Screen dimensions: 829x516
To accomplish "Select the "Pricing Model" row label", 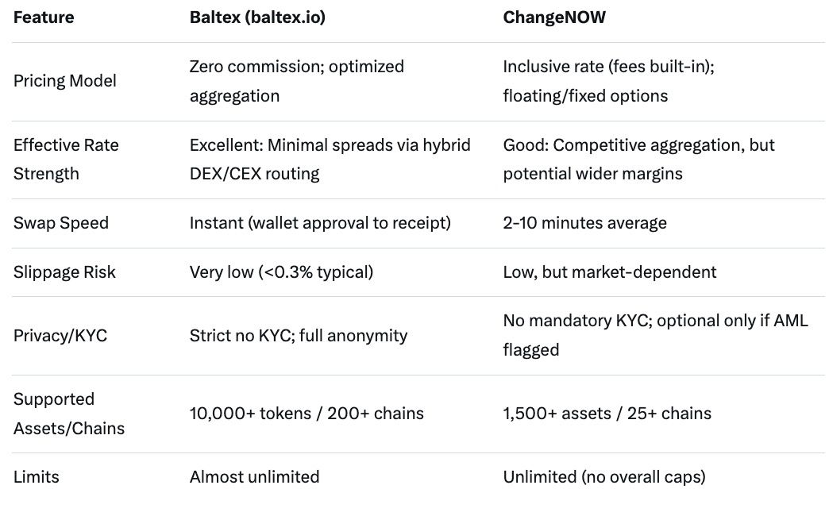I will pyautogui.click(x=65, y=81).
